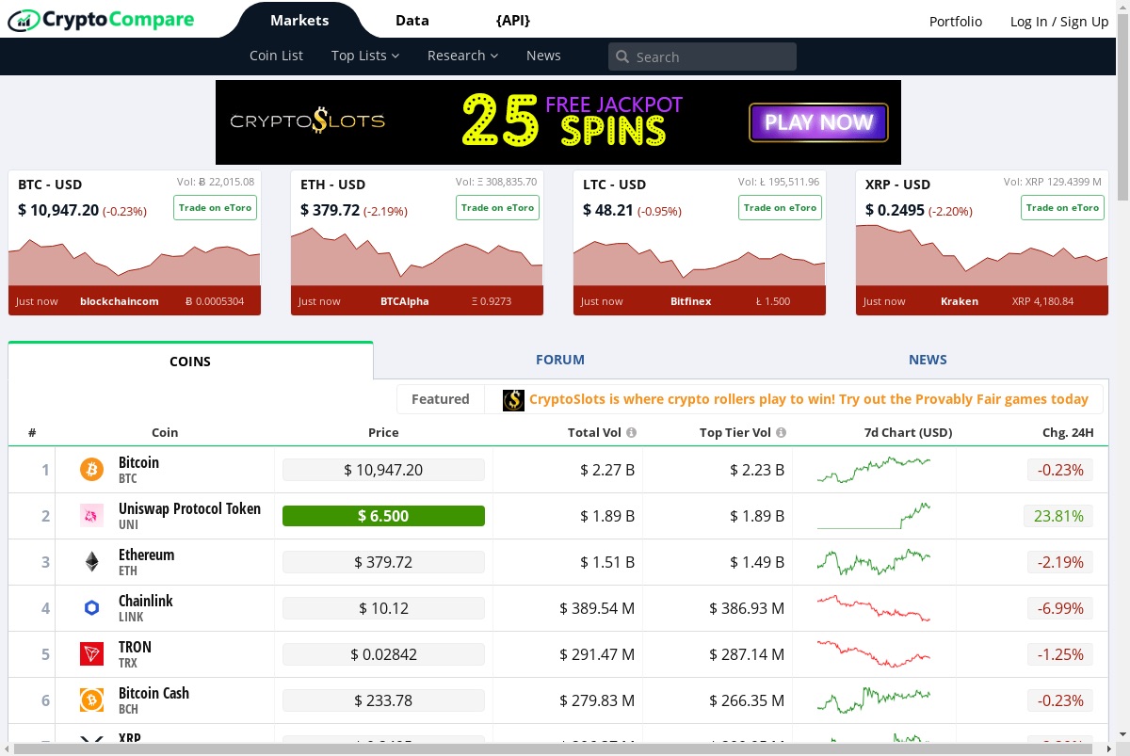Viewport: 1130px width, 756px height.
Task: Click Ethereum Total Vol $ 1.51 B
Action: tap(607, 562)
